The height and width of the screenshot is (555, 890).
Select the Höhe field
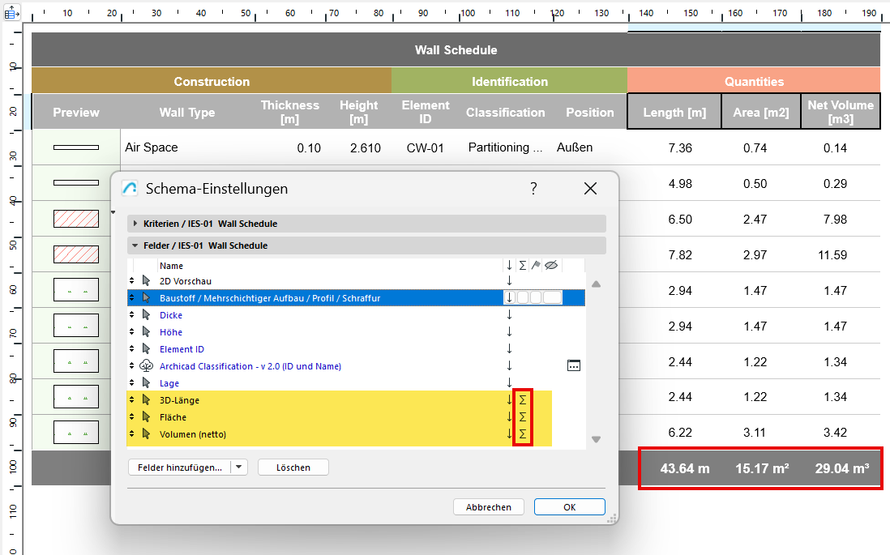(x=171, y=332)
